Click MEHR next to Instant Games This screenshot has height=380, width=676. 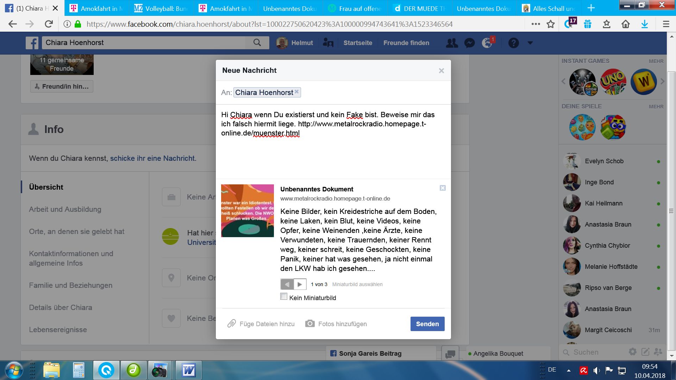pos(656,61)
